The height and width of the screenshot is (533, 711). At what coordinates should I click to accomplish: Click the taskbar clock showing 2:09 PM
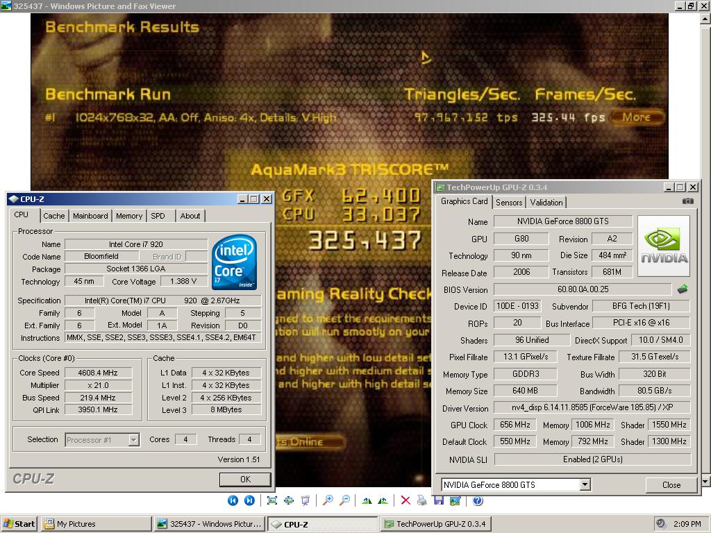pos(687,524)
